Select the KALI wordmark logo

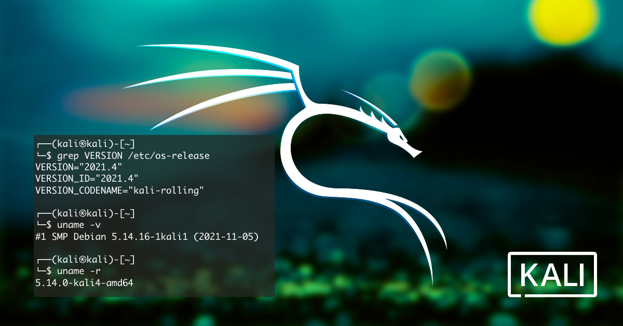pyautogui.click(x=553, y=274)
